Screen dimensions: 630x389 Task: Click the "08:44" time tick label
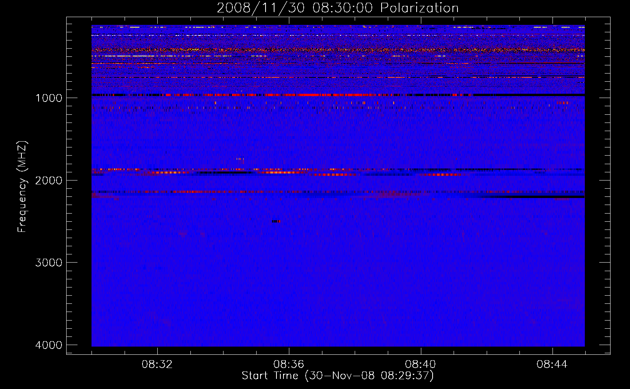(x=552, y=364)
